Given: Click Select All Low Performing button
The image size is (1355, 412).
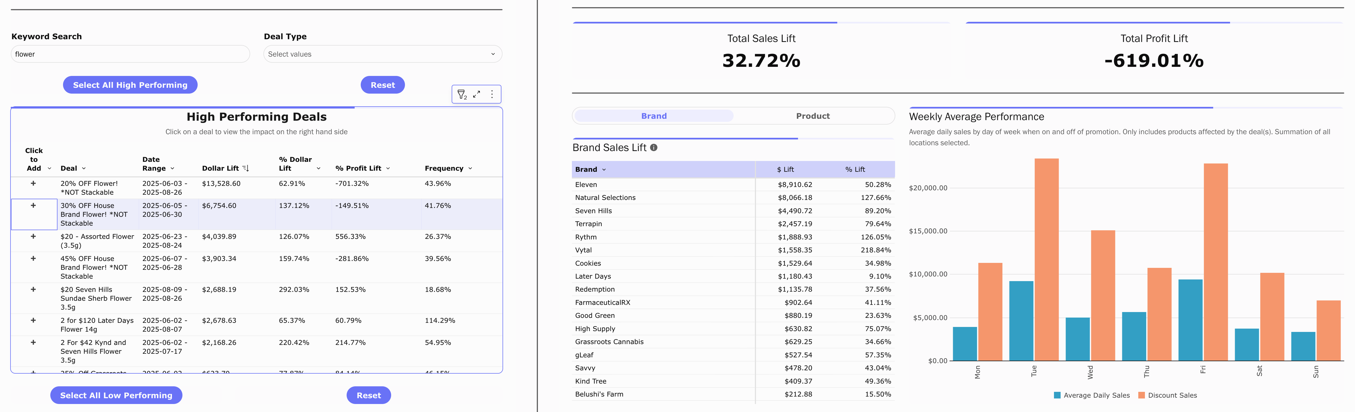Looking at the screenshot, I should click(116, 395).
